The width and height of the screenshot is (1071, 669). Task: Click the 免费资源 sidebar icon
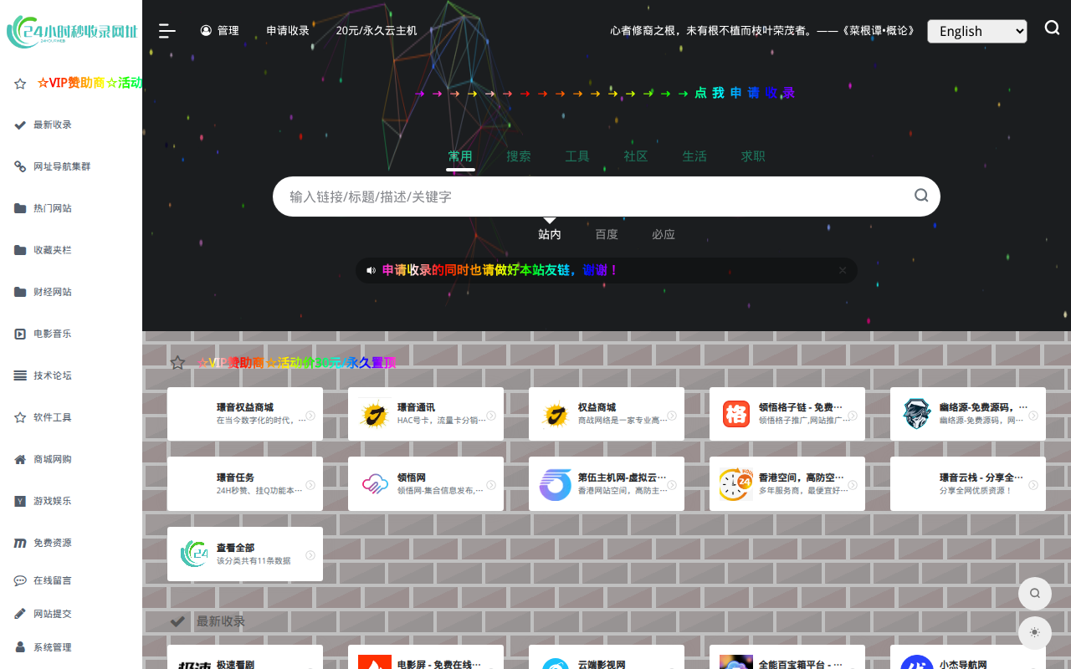click(19, 543)
